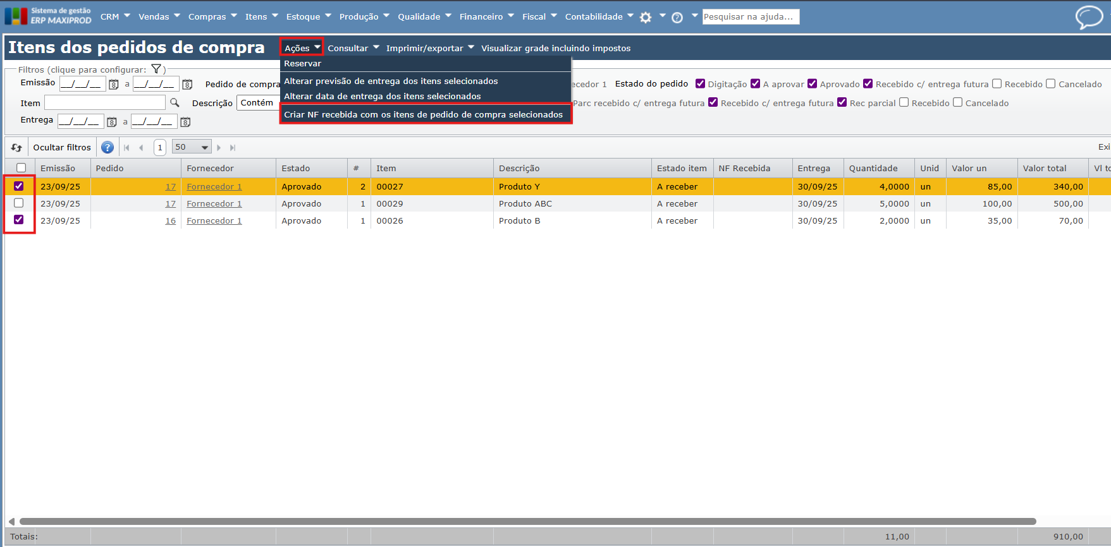Click the Produto ABC description cell
This screenshot has width=1111, height=547.
[572, 203]
